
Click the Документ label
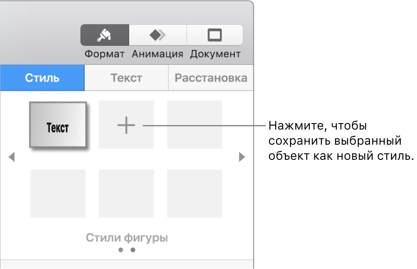tap(215, 54)
